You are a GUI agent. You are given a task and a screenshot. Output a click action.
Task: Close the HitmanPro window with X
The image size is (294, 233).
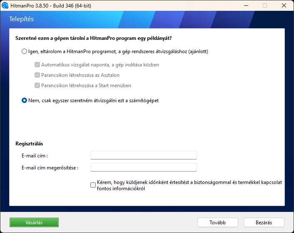(284, 6)
